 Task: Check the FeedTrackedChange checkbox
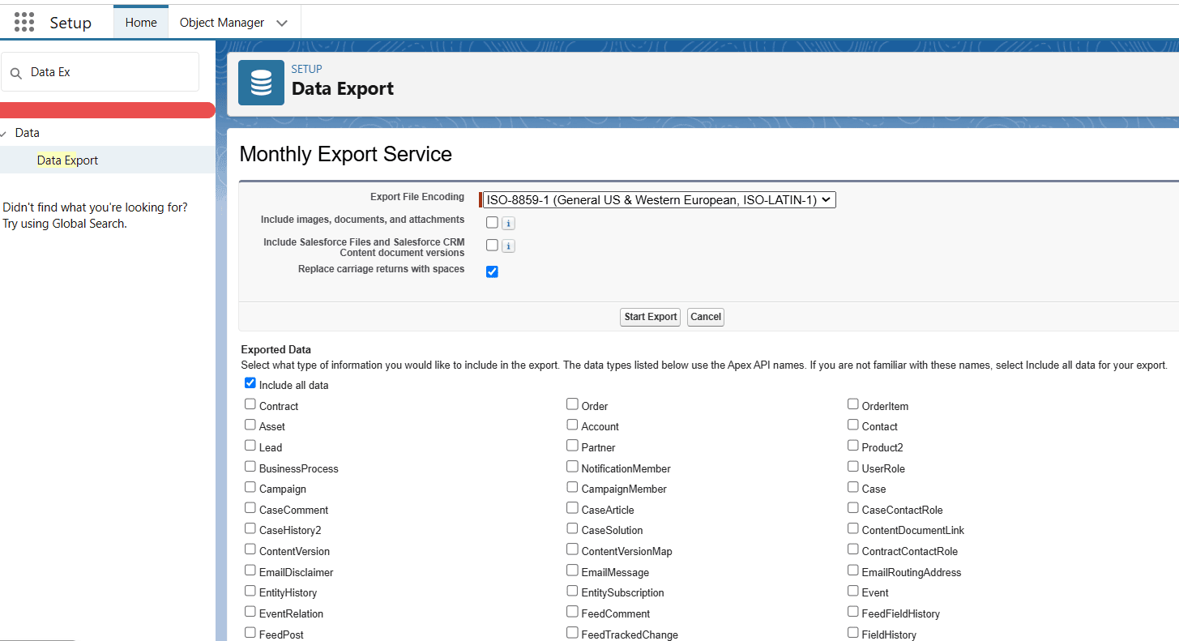point(573,632)
